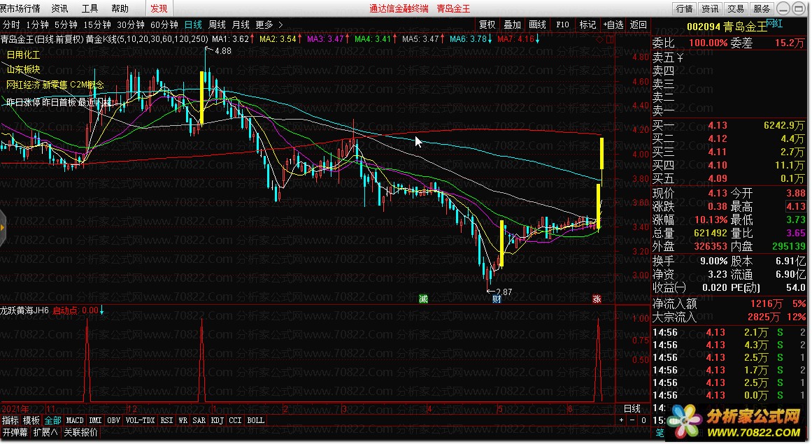This screenshot has width=812, height=444.
Task: Click the 日用化工 sector tag
Action: click(x=23, y=55)
